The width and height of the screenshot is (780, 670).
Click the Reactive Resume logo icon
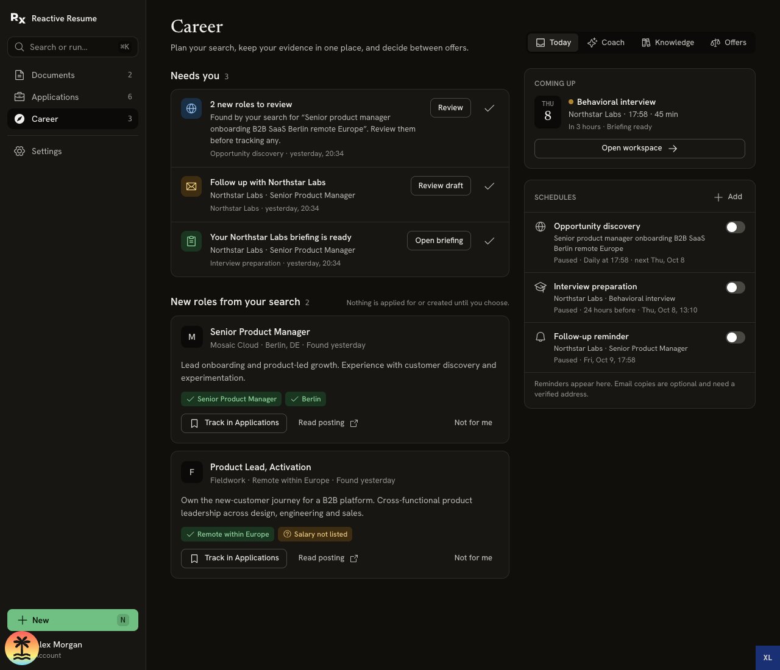18,18
